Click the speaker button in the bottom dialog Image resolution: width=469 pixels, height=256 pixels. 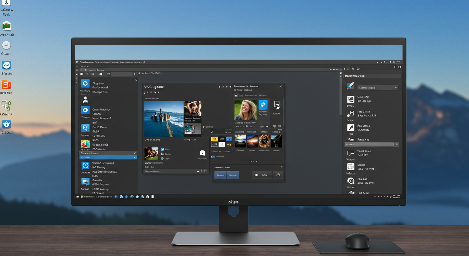pyautogui.click(x=262, y=175)
